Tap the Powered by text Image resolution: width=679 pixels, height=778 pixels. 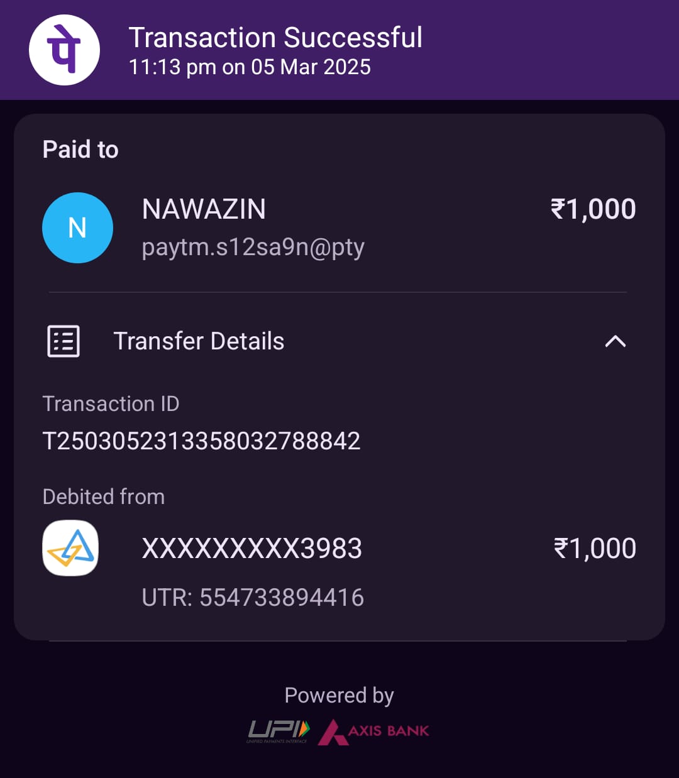[339, 695]
